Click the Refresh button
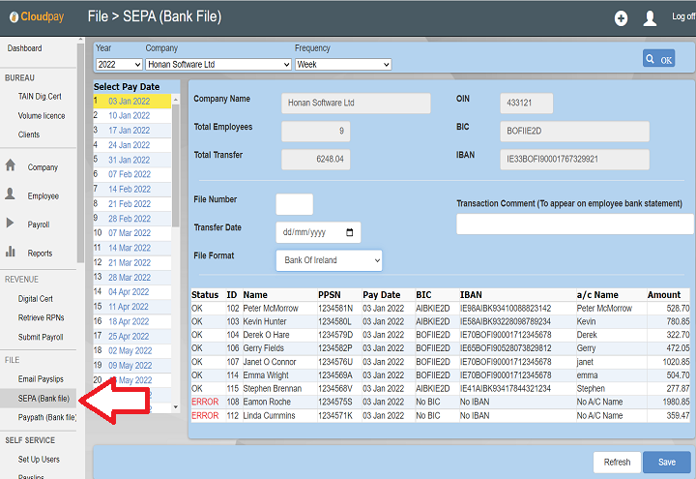The image size is (696, 479). click(617, 463)
